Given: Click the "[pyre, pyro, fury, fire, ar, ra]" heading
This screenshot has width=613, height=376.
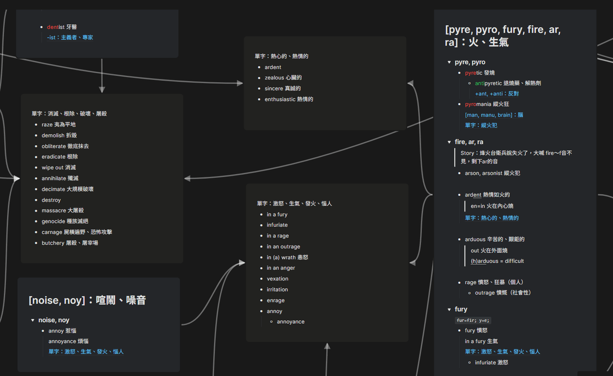Looking at the screenshot, I should coord(503,36).
